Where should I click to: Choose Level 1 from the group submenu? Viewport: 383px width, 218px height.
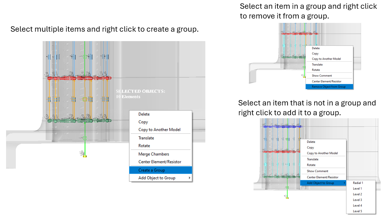coord(357,189)
